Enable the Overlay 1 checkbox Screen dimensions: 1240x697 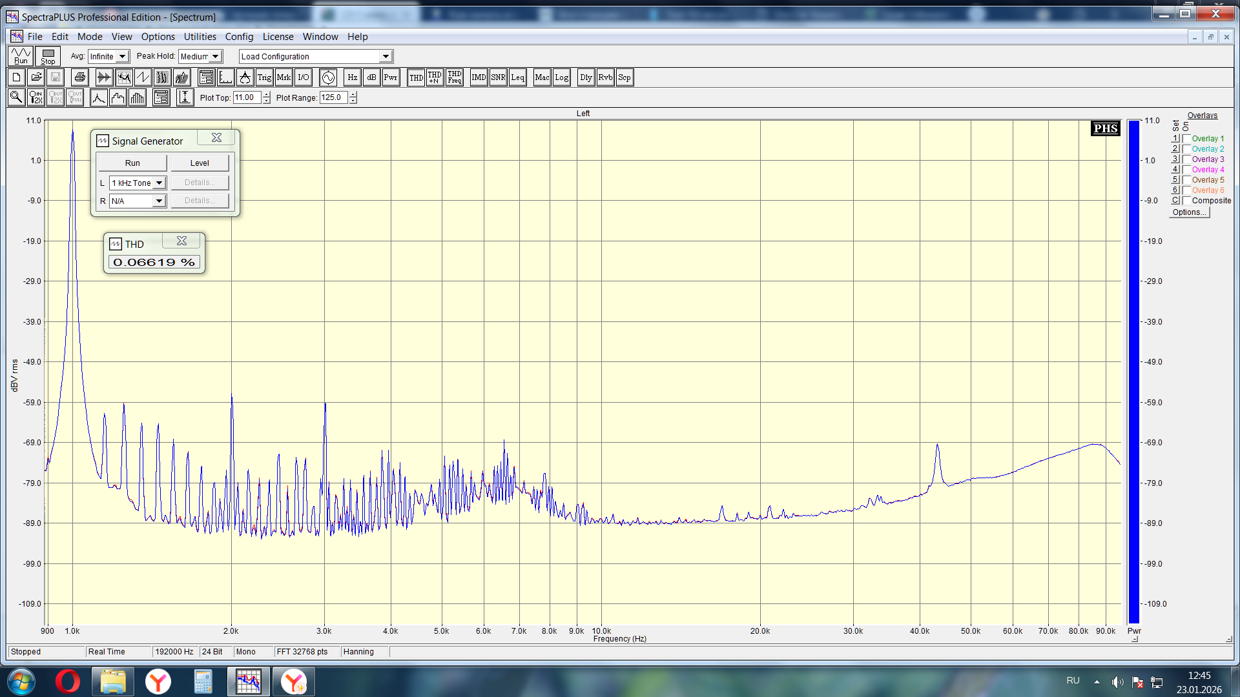tap(1186, 139)
